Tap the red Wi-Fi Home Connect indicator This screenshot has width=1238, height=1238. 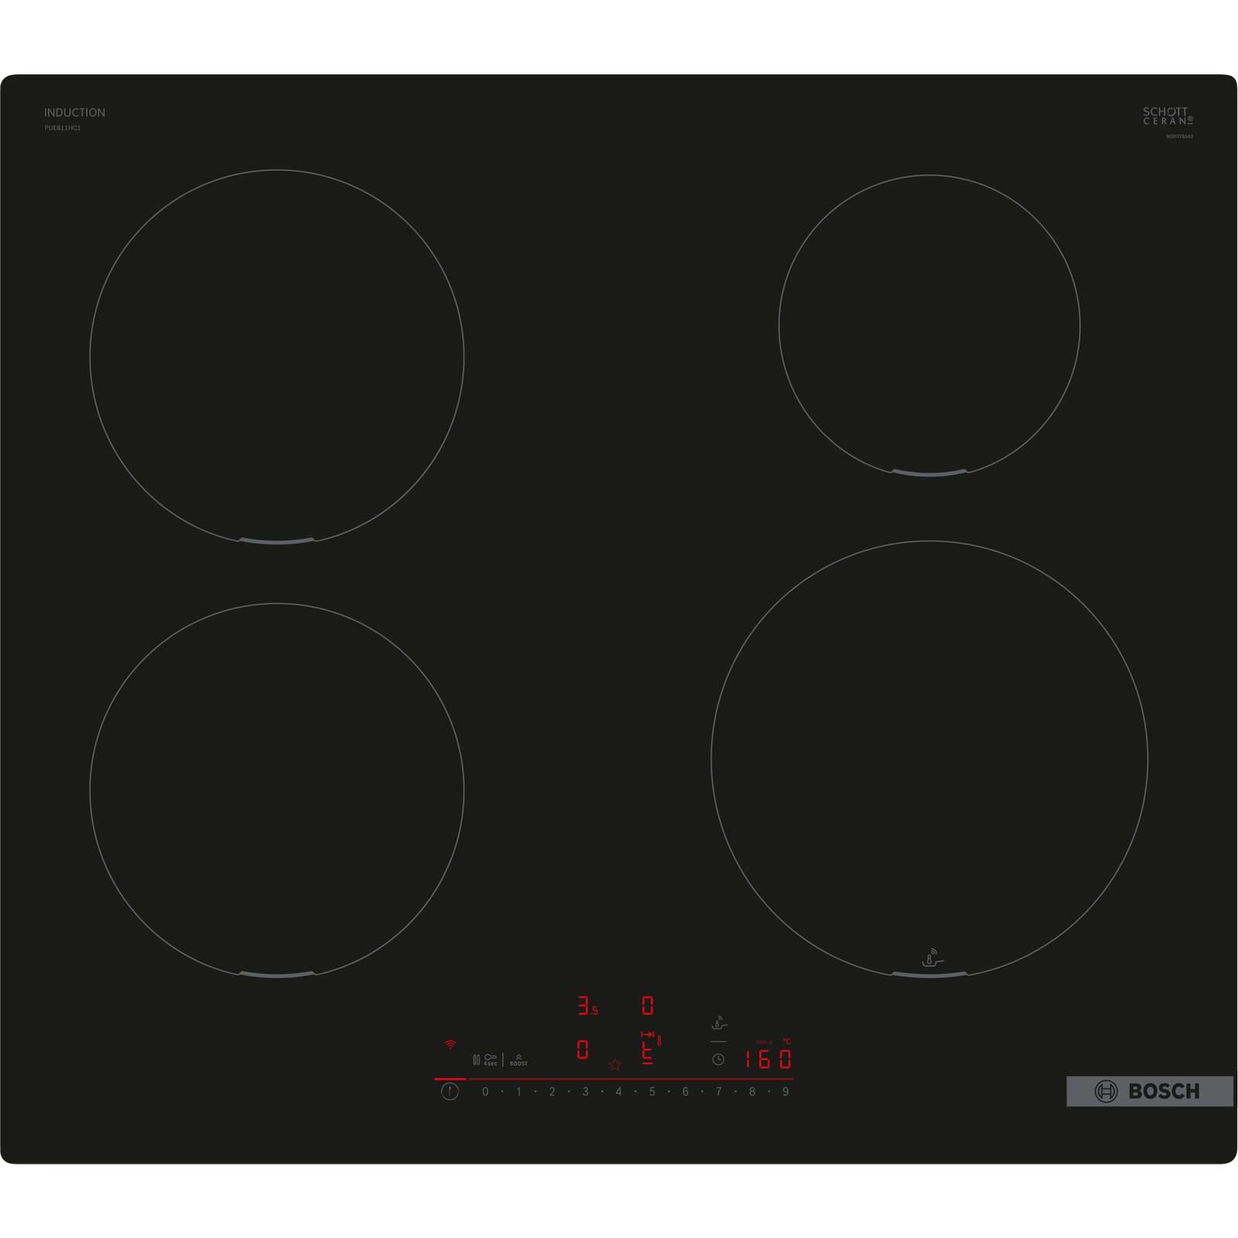[450, 1044]
